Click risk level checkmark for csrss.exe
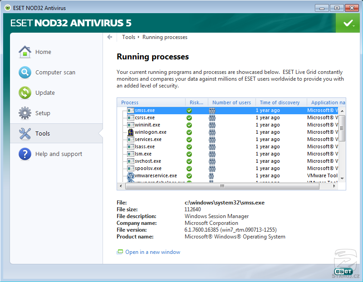Image resolution: width=363 pixels, height=282 pixels. pos(189,118)
